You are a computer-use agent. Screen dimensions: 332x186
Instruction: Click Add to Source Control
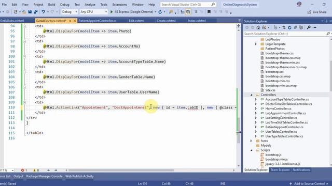[309, 184]
